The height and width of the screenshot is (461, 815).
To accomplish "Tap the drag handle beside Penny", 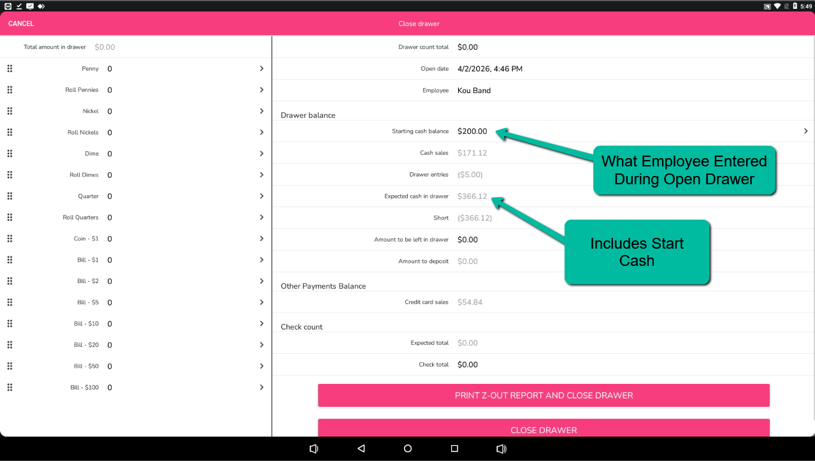I will pos(10,69).
